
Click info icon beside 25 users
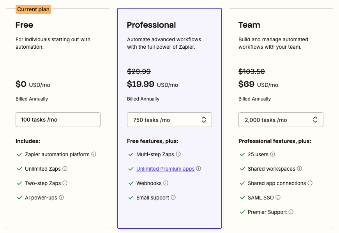click(273, 154)
